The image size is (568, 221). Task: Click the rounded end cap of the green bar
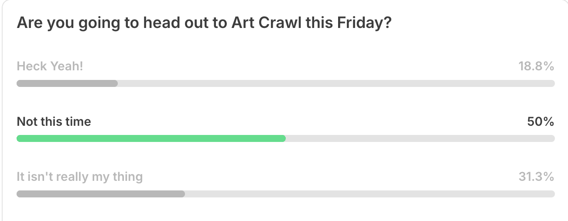283,138
